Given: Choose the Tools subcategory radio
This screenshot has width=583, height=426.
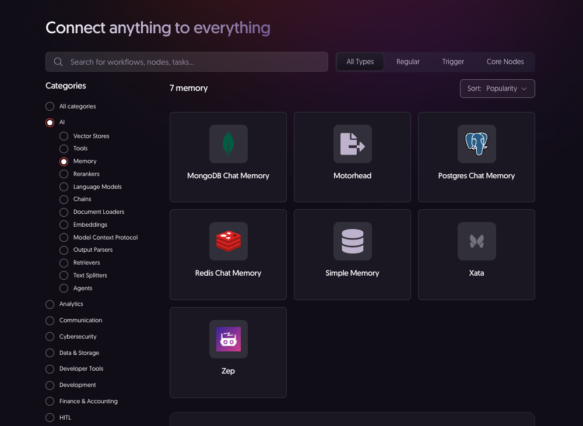Looking at the screenshot, I should 64,149.
